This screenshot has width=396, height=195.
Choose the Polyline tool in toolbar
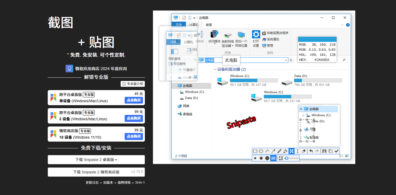coord(267,151)
